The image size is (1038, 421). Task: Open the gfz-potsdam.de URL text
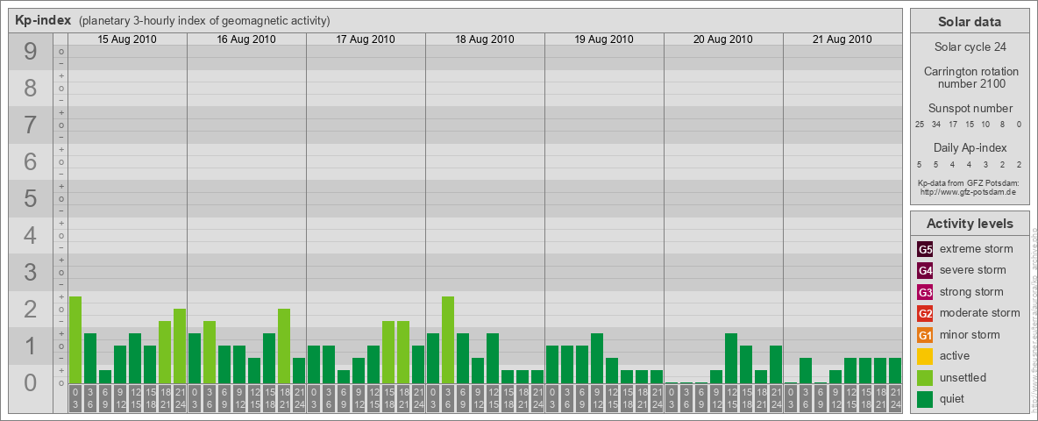970,191
